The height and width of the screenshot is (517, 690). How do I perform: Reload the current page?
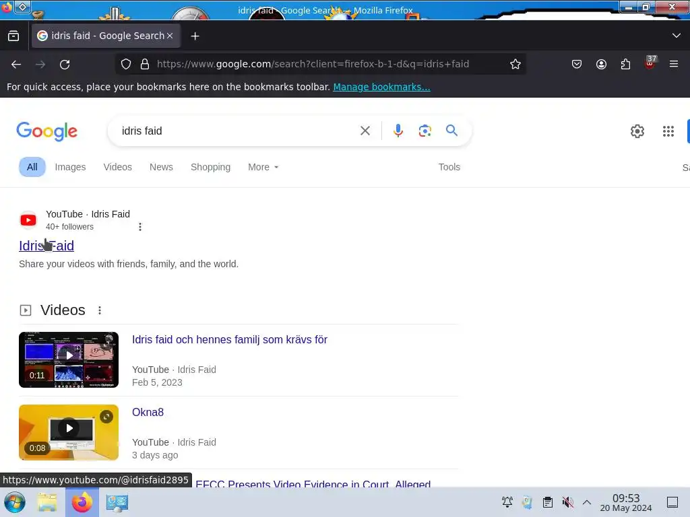(65, 65)
